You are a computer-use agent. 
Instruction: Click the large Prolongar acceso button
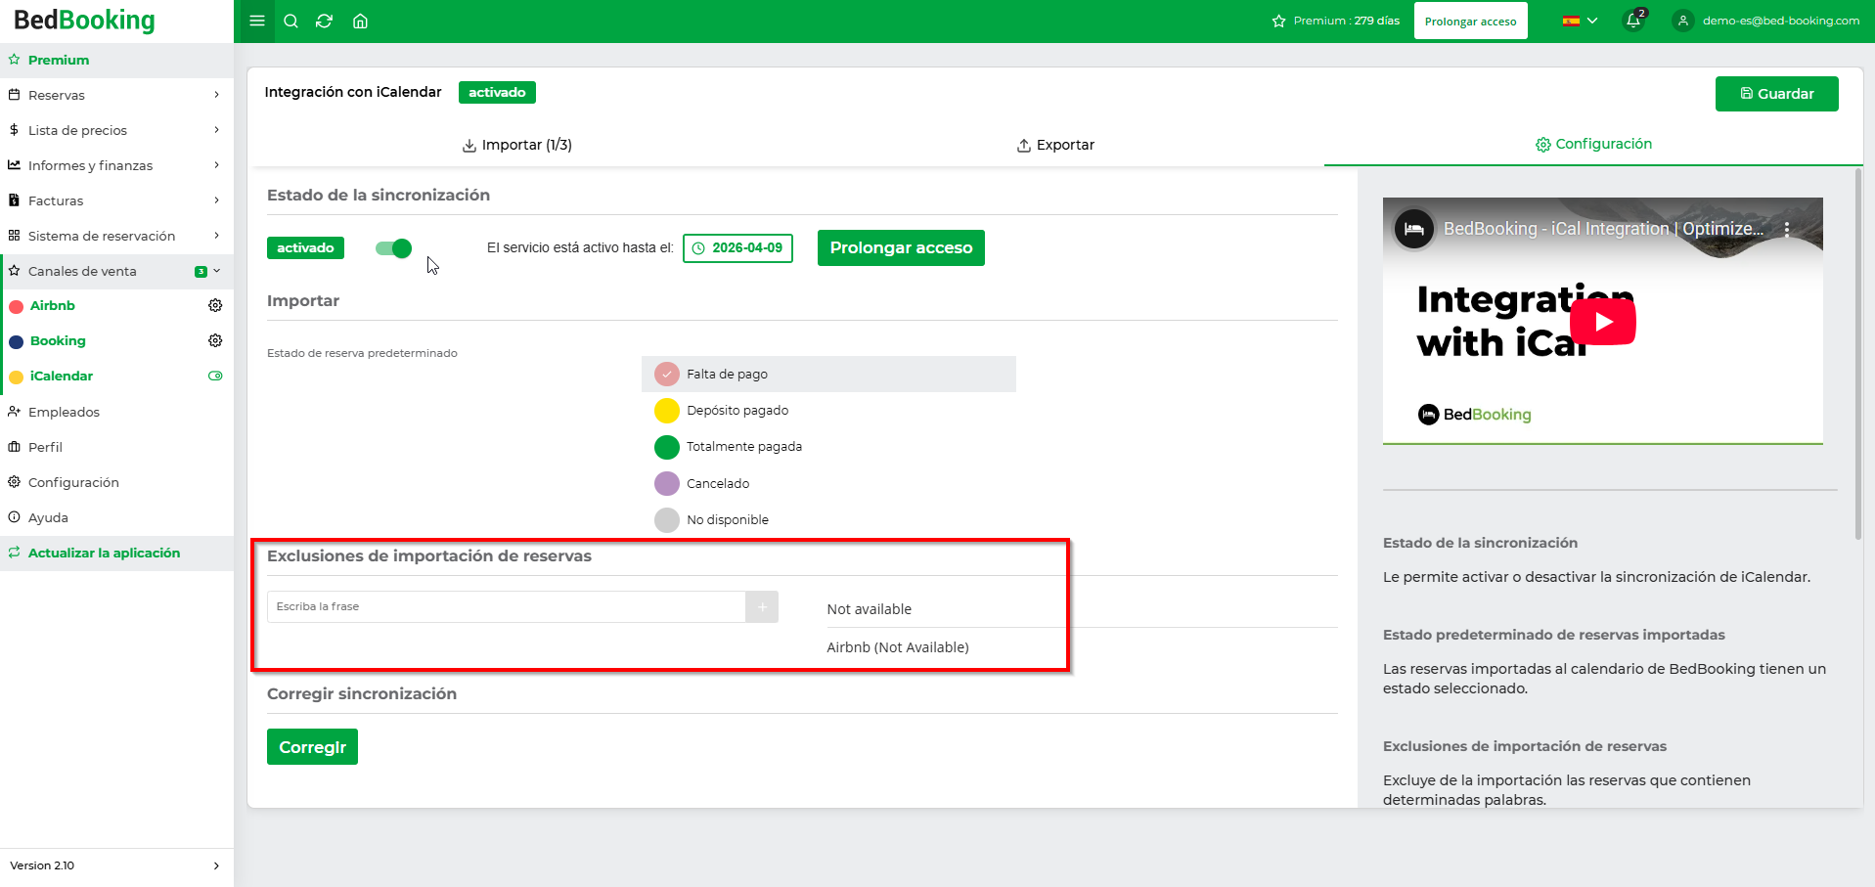click(901, 247)
